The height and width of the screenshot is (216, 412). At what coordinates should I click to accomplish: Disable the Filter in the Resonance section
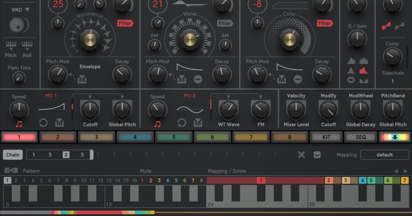[x=125, y=23]
